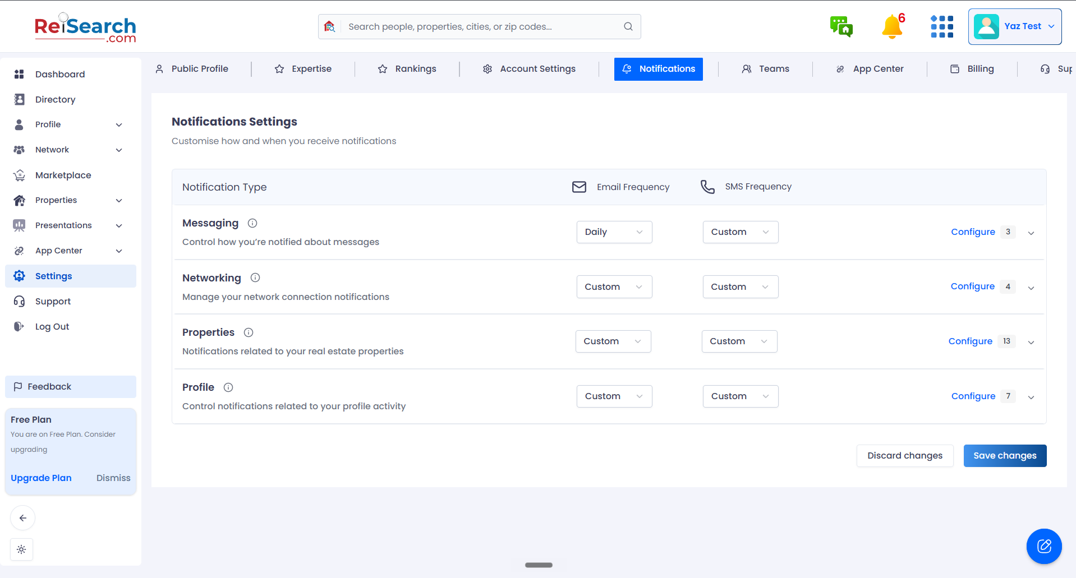Screen dimensions: 1076x578
Task: Open the green chat messages icon
Action: pyautogui.click(x=841, y=26)
